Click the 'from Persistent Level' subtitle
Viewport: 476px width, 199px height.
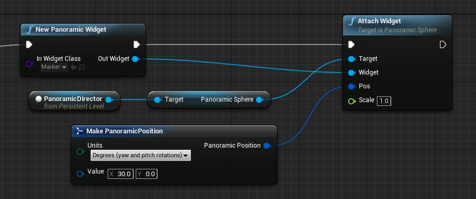[x=74, y=106]
